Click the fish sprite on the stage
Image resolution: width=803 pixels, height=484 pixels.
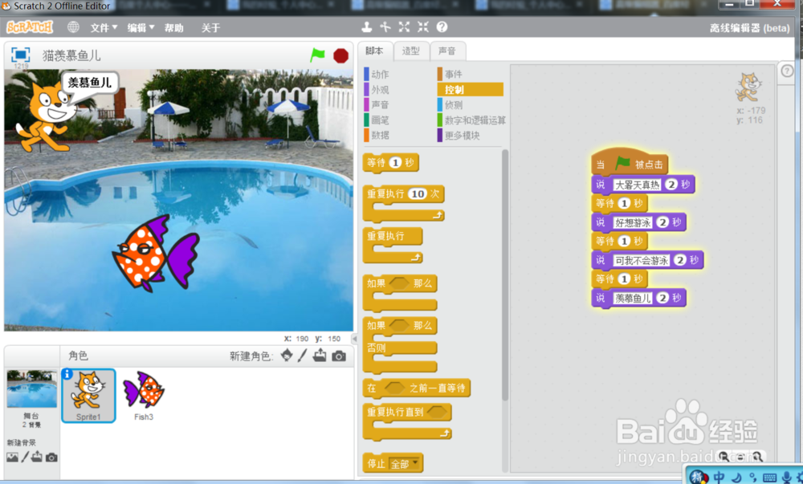pyautogui.click(x=155, y=254)
